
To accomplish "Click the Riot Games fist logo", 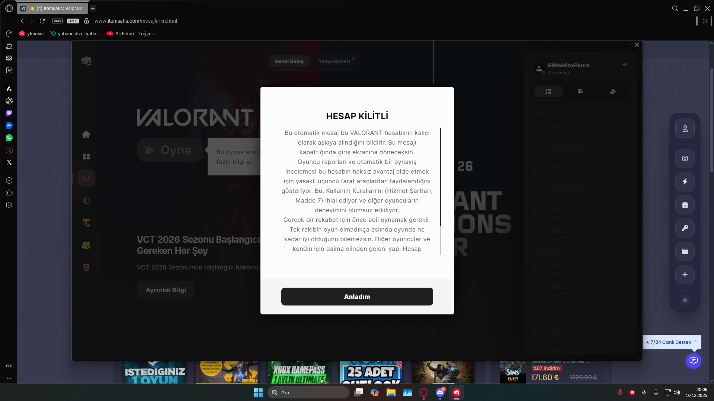I will 86,61.
